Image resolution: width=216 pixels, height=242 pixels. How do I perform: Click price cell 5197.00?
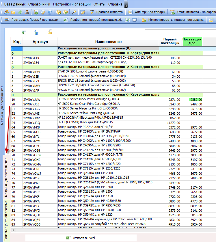tap(192, 160)
